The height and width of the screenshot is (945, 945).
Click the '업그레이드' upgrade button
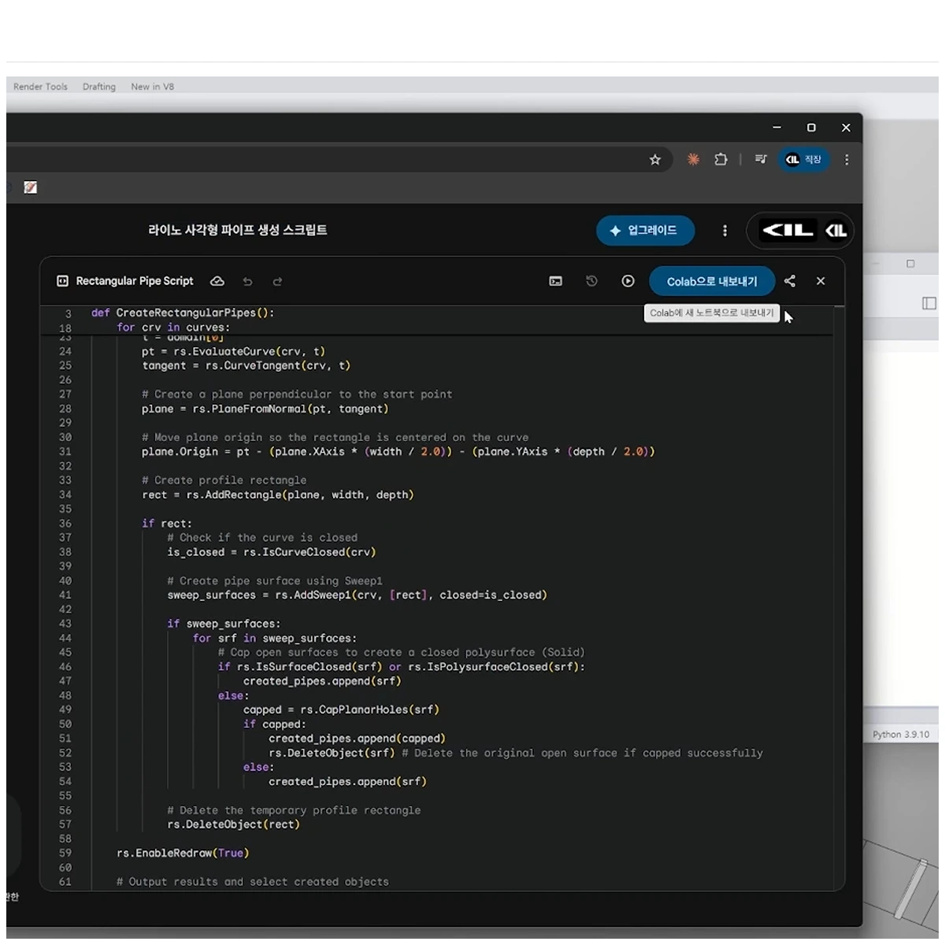[x=645, y=231]
